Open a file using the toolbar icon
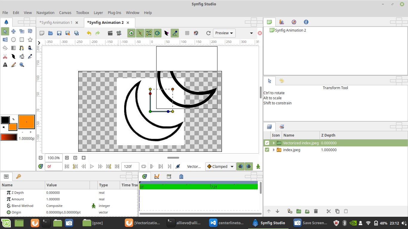The height and width of the screenshot is (229, 408). click(50, 33)
